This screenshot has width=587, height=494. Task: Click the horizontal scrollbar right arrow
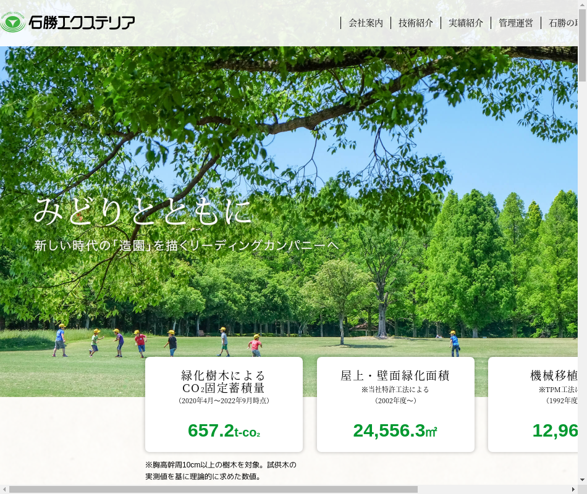[x=573, y=489]
